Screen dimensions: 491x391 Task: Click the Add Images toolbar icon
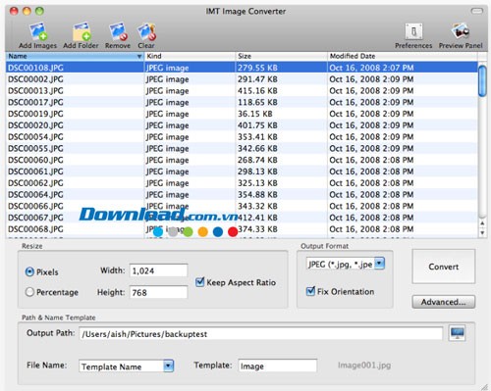pos(38,35)
